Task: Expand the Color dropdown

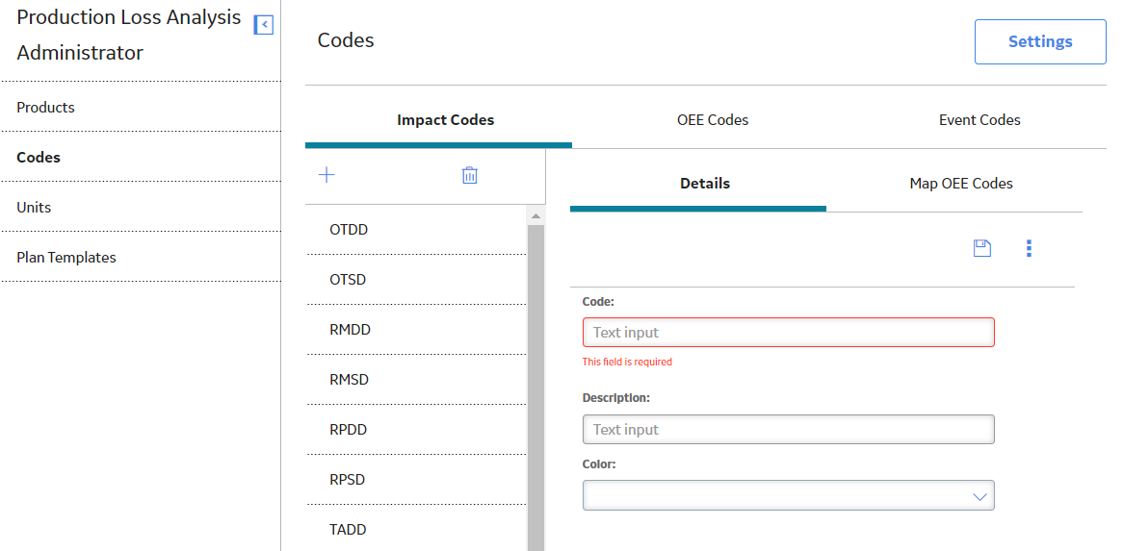Action: pyautogui.click(x=789, y=495)
